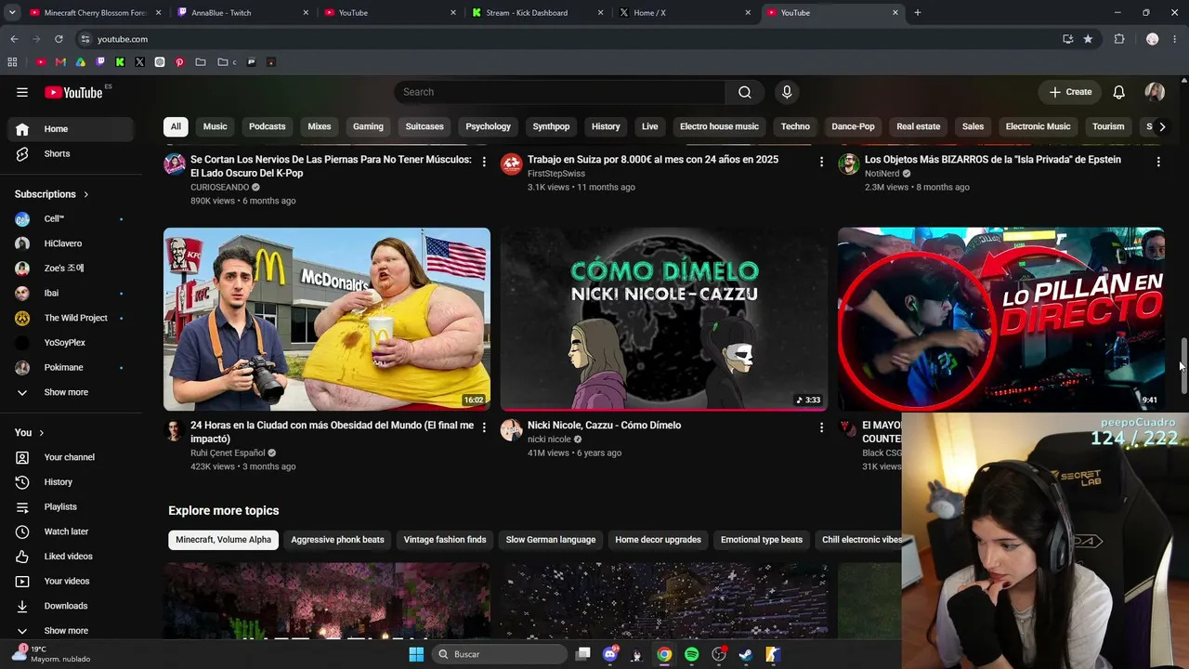The image size is (1189, 669).
Task: Open more options for the CURIOSEANDO video
Action: pyautogui.click(x=484, y=162)
